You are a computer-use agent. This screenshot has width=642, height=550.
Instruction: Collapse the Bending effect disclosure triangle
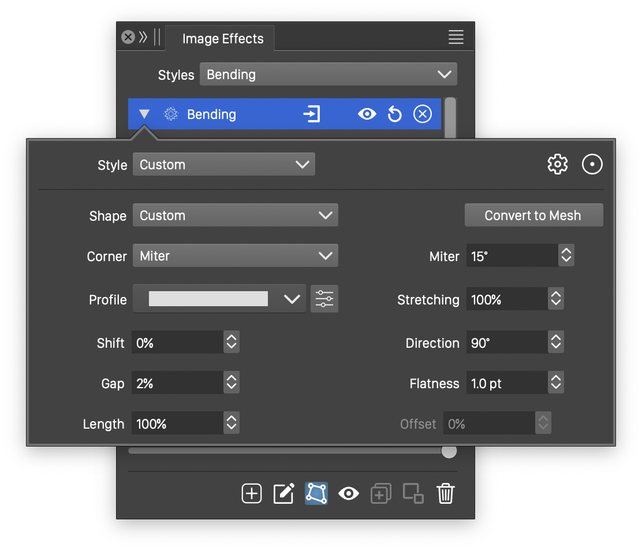click(x=144, y=114)
